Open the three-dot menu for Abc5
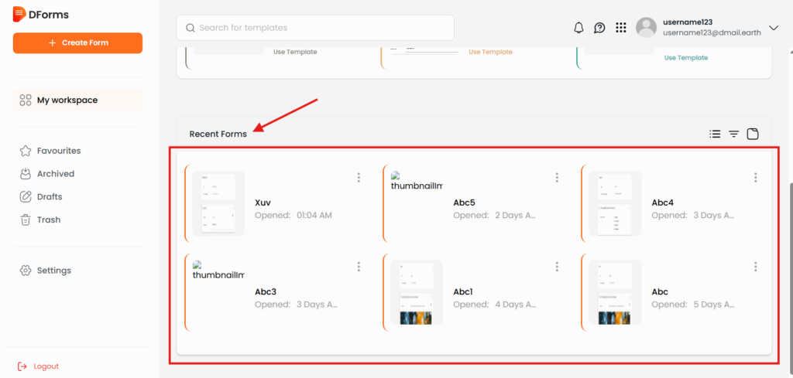 coord(557,178)
